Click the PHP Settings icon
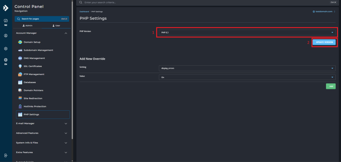This screenshot has width=341, height=162. click(x=20, y=115)
